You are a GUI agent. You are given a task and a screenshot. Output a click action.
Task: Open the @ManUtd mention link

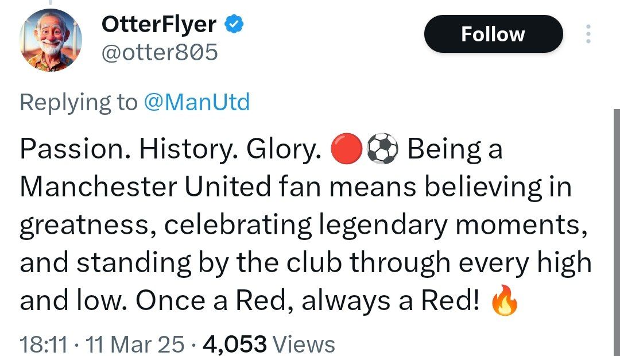[x=196, y=102]
